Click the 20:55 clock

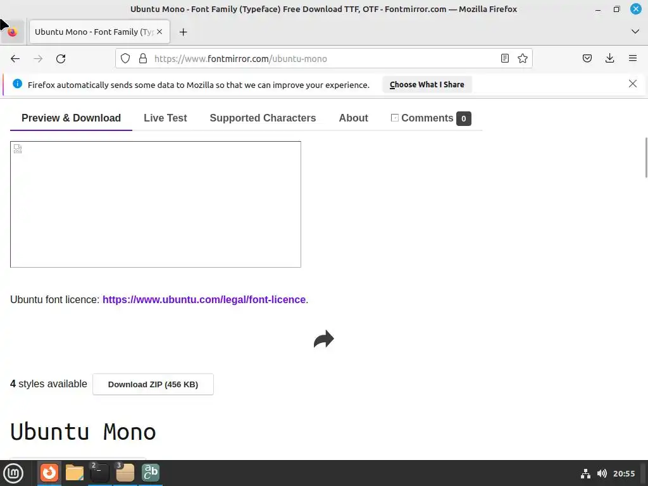(623, 473)
